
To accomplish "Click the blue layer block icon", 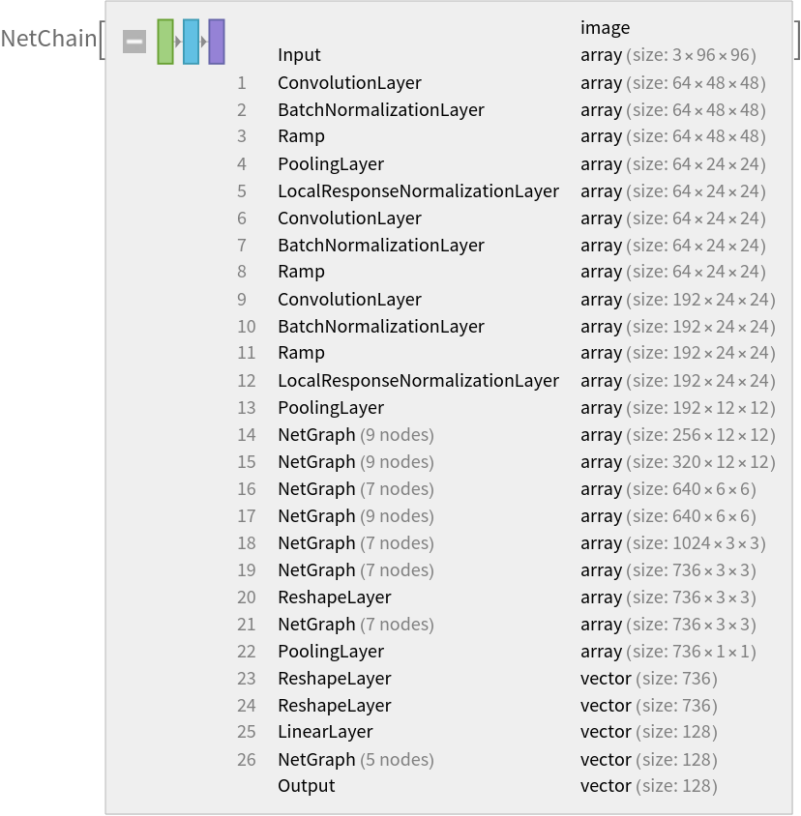I will click(191, 42).
